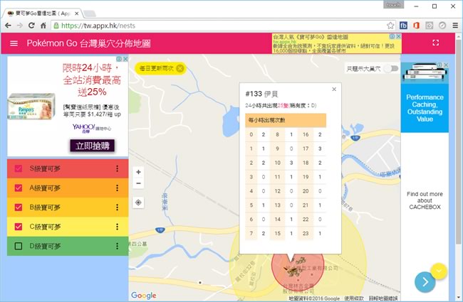463x302 pixels.
Task: Close the CACHEBOX ad on right
Action: 446,65
